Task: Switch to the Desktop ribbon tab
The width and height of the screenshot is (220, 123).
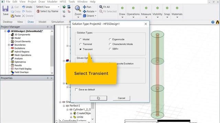Action: click(8, 22)
